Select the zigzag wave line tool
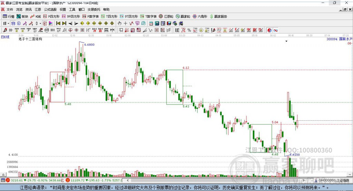This screenshot has width=353, height=191. click(151, 30)
